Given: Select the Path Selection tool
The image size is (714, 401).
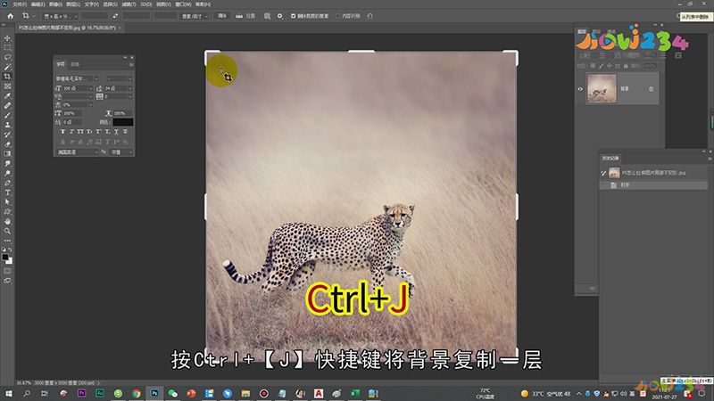Looking at the screenshot, I should 7,202.
